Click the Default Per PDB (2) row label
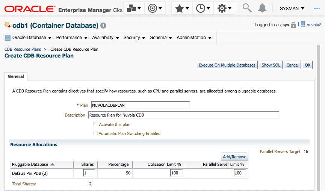Image resolution: width=325 pixels, height=191 pixels. (30, 173)
